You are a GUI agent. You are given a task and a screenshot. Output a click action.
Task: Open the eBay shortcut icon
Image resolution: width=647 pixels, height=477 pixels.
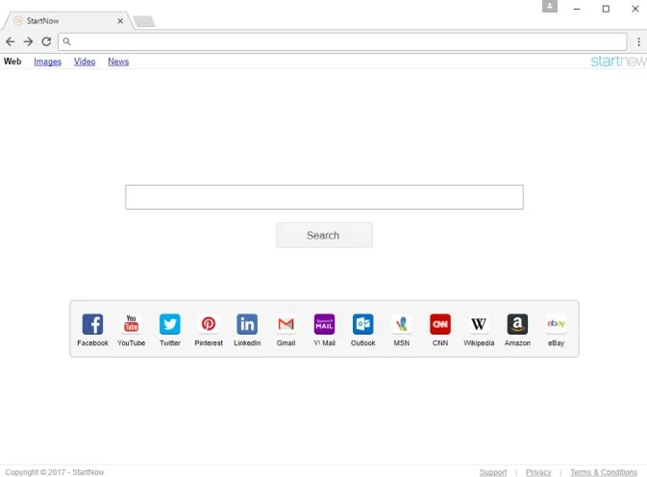556,324
